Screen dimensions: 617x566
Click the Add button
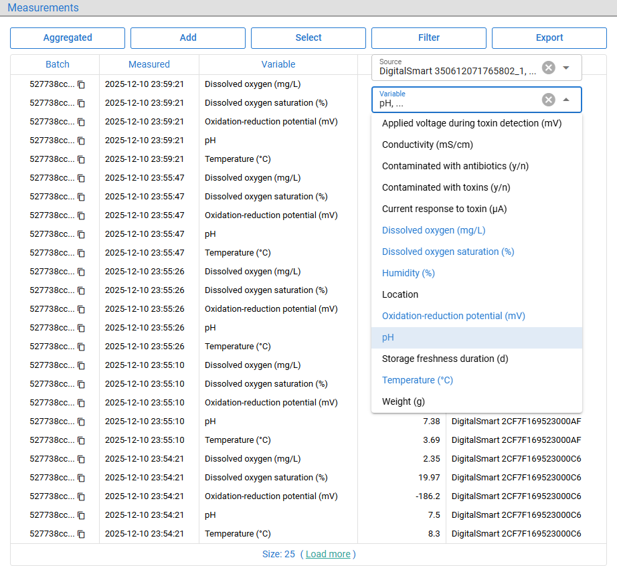(188, 37)
